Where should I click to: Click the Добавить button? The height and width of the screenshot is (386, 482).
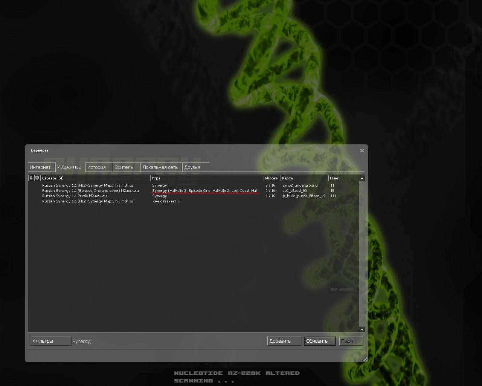284,341
